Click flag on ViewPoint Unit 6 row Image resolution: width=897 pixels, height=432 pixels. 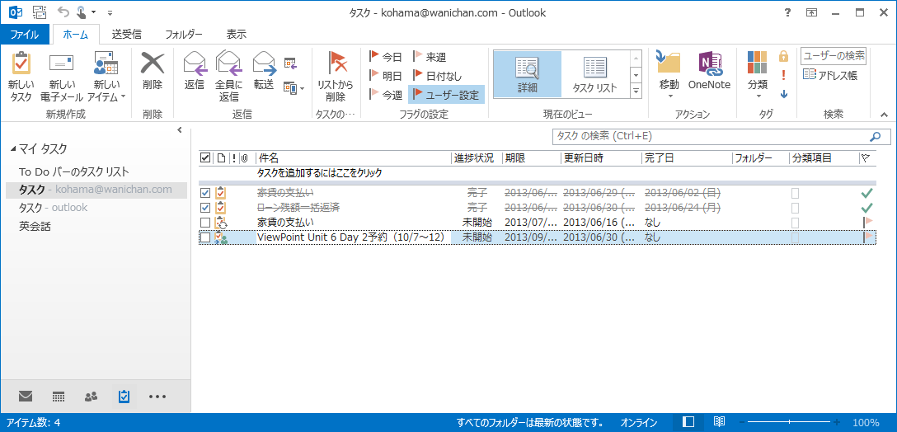point(868,237)
